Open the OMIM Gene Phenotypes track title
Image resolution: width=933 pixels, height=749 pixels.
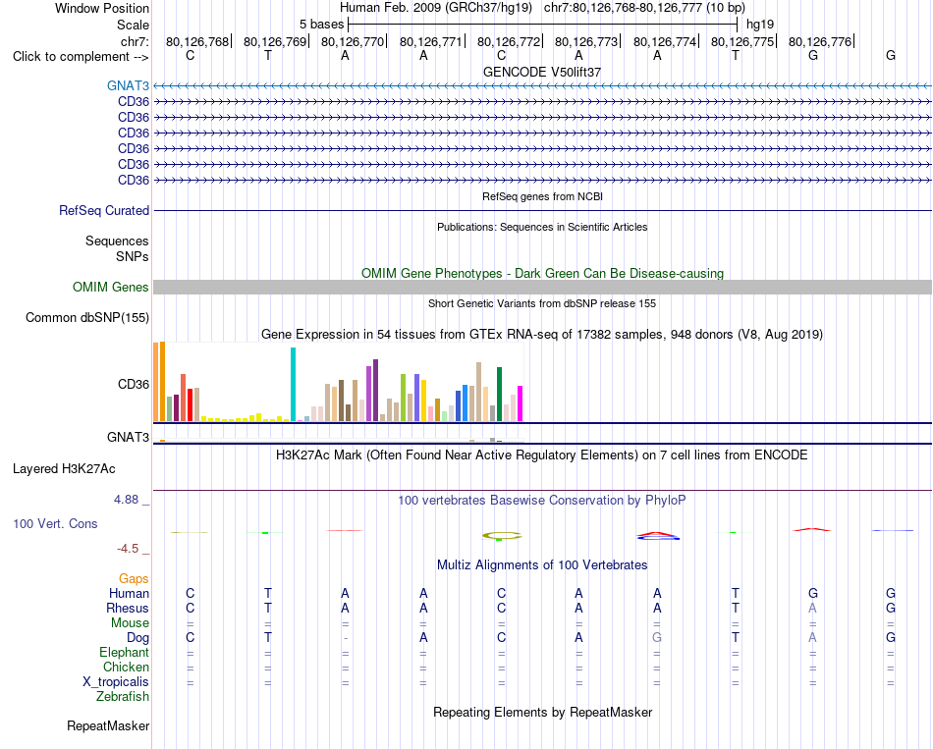[542, 273]
